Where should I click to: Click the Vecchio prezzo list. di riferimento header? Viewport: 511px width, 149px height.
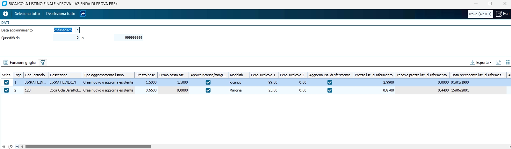[422, 75]
